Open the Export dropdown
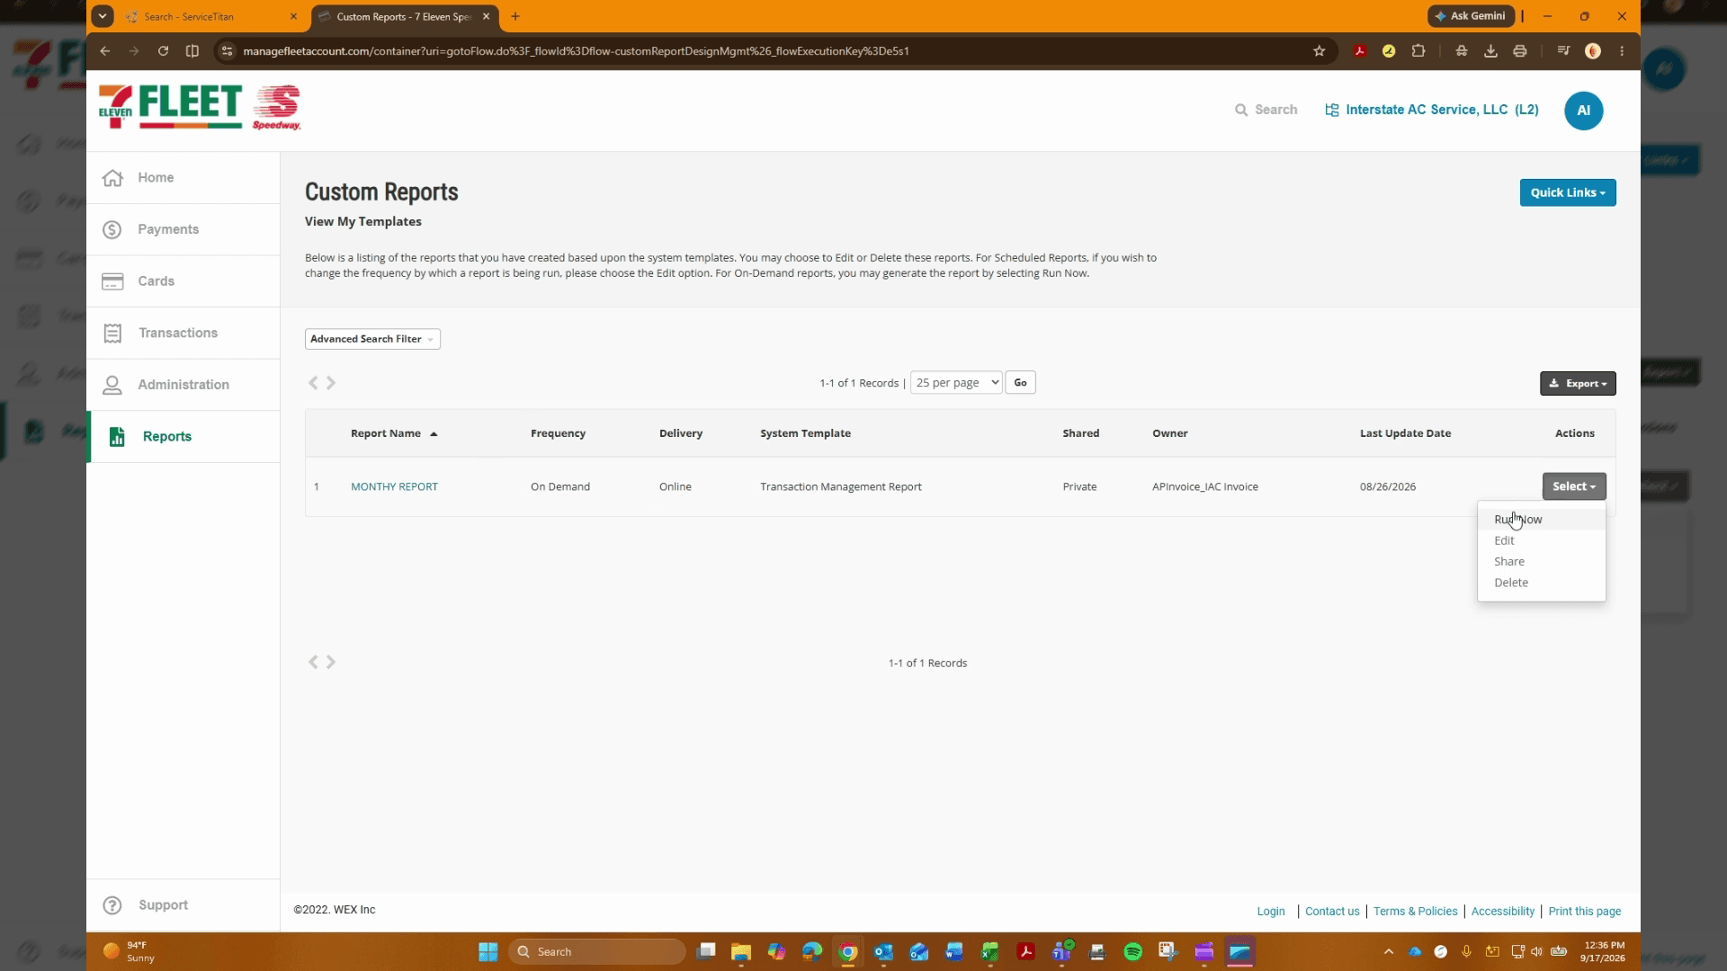 click(1578, 384)
